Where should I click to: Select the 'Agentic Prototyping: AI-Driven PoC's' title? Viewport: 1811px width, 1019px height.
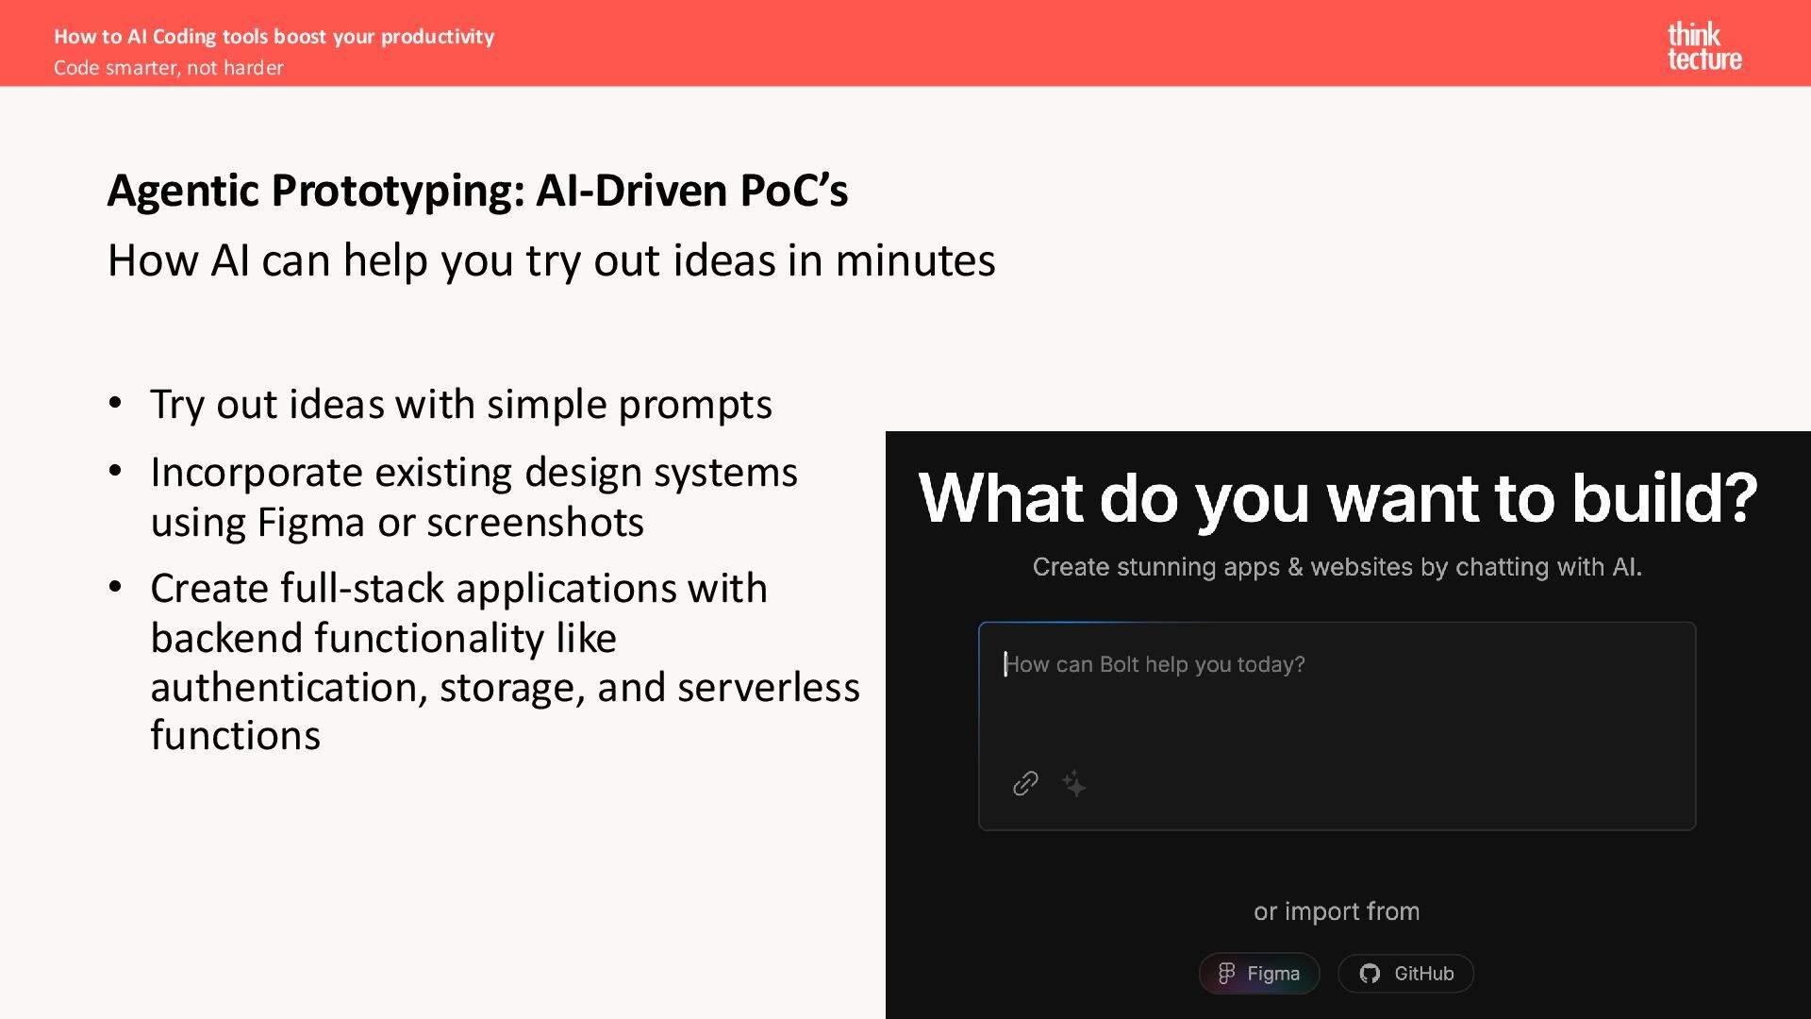pyautogui.click(x=477, y=191)
